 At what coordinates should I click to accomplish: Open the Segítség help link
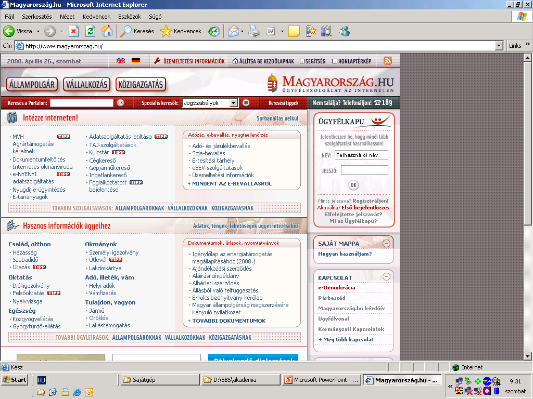coord(313,61)
